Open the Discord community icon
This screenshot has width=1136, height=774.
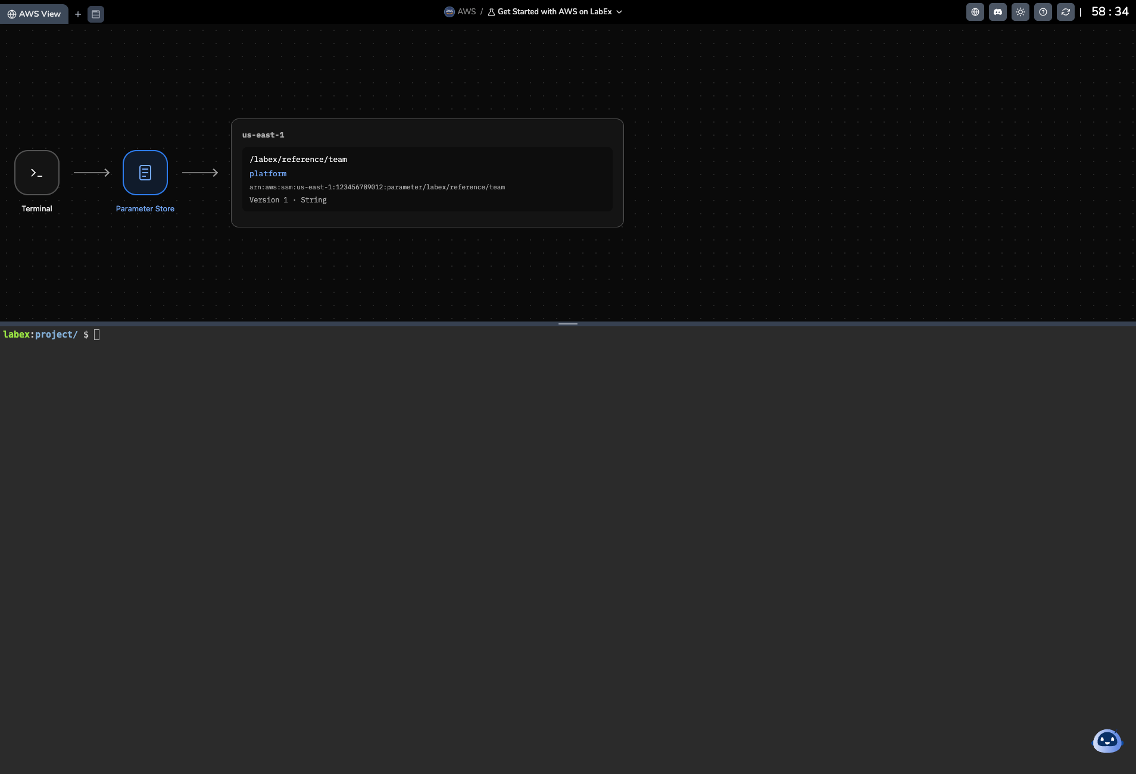[x=998, y=12]
